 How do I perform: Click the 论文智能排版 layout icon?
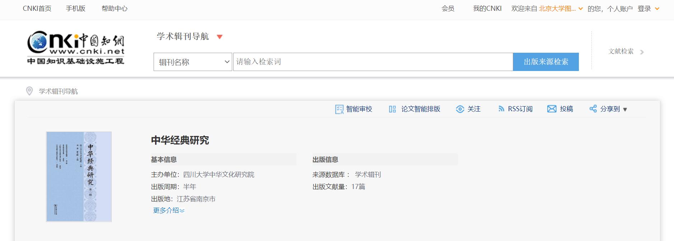pyautogui.click(x=392, y=109)
